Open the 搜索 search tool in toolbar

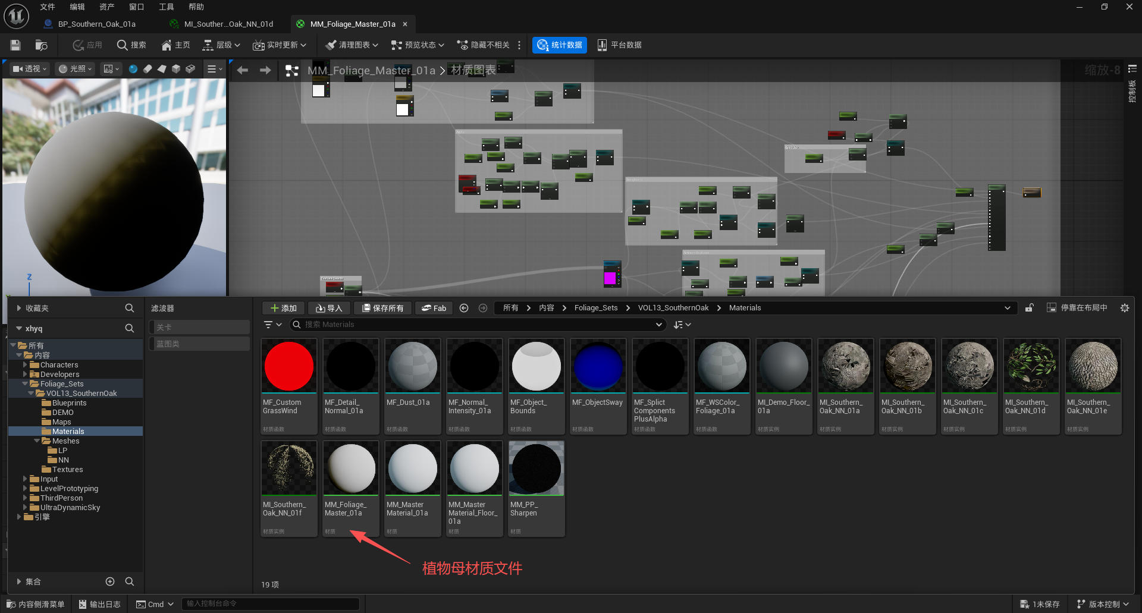coord(131,45)
